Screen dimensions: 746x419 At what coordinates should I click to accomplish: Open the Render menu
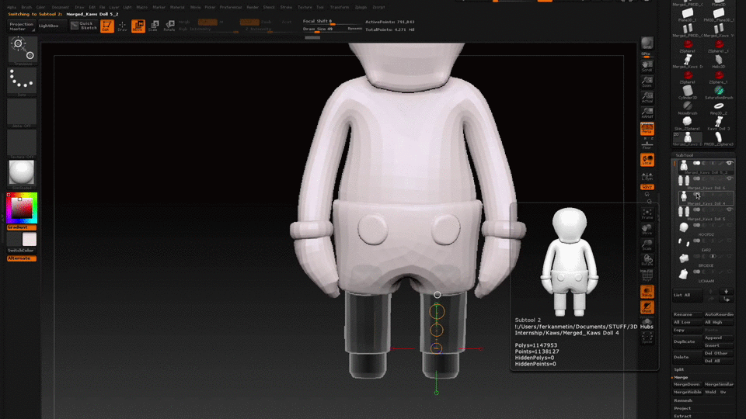click(253, 7)
